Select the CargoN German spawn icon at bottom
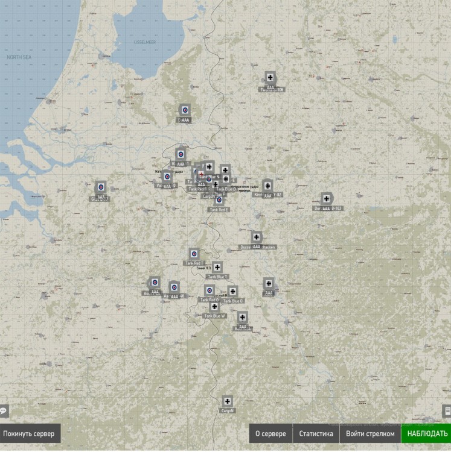The width and height of the screenshot is (451, 452). 228,401
